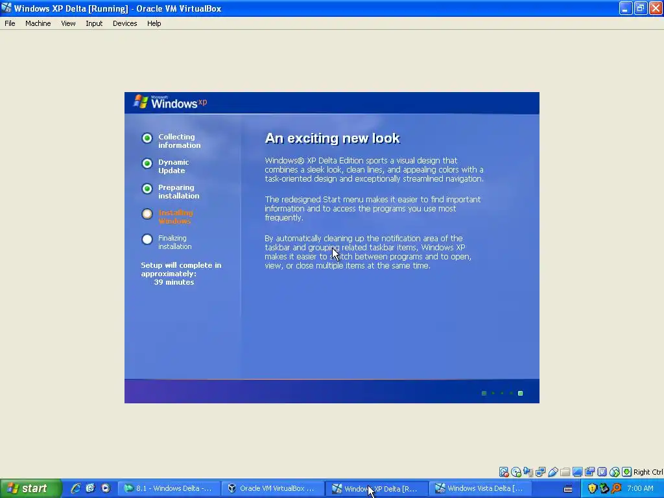Screen dimensions: 664x498
Task: Open the Devices menu
Action: (125, 23)
